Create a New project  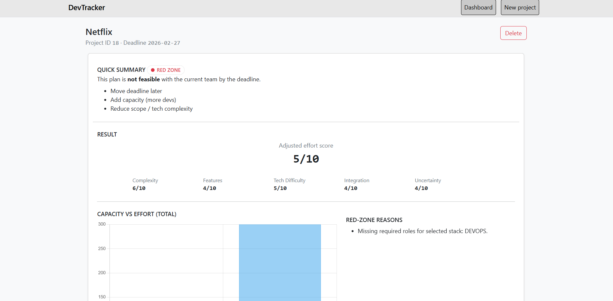click(x=520, y=8)
